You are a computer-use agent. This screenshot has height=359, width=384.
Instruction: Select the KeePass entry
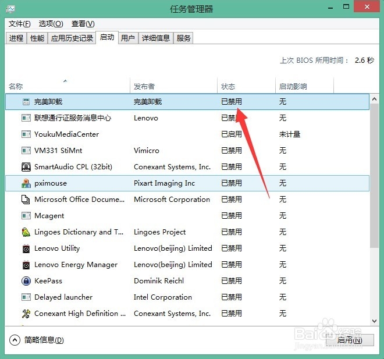[48, 281]
